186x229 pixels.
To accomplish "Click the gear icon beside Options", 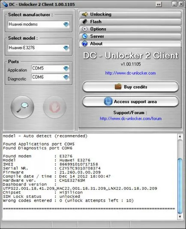I will click(x=85, y=29).
